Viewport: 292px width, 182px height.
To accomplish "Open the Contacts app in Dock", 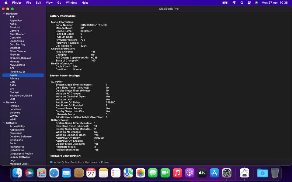I will click(79, 173).
